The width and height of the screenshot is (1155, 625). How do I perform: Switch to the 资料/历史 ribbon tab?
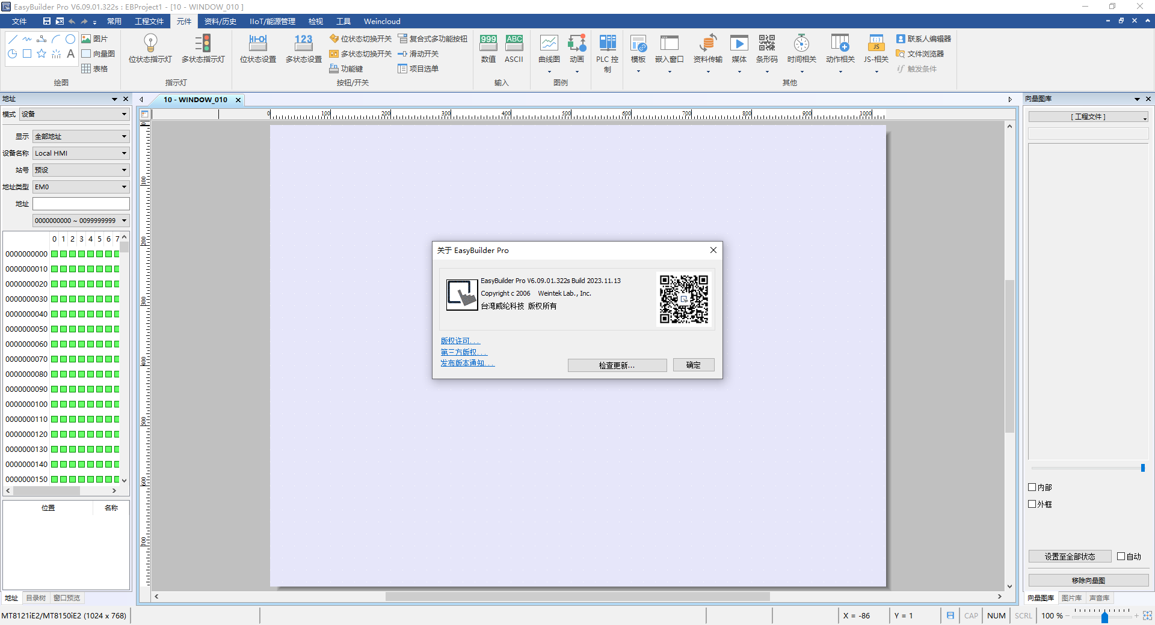(220, 21)
